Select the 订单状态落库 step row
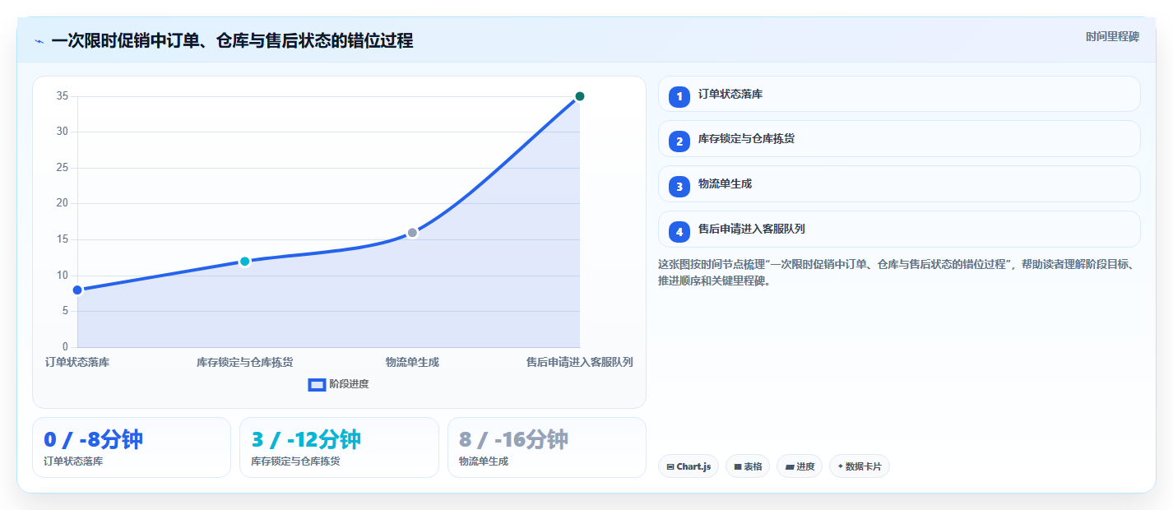 pos(899,94)
